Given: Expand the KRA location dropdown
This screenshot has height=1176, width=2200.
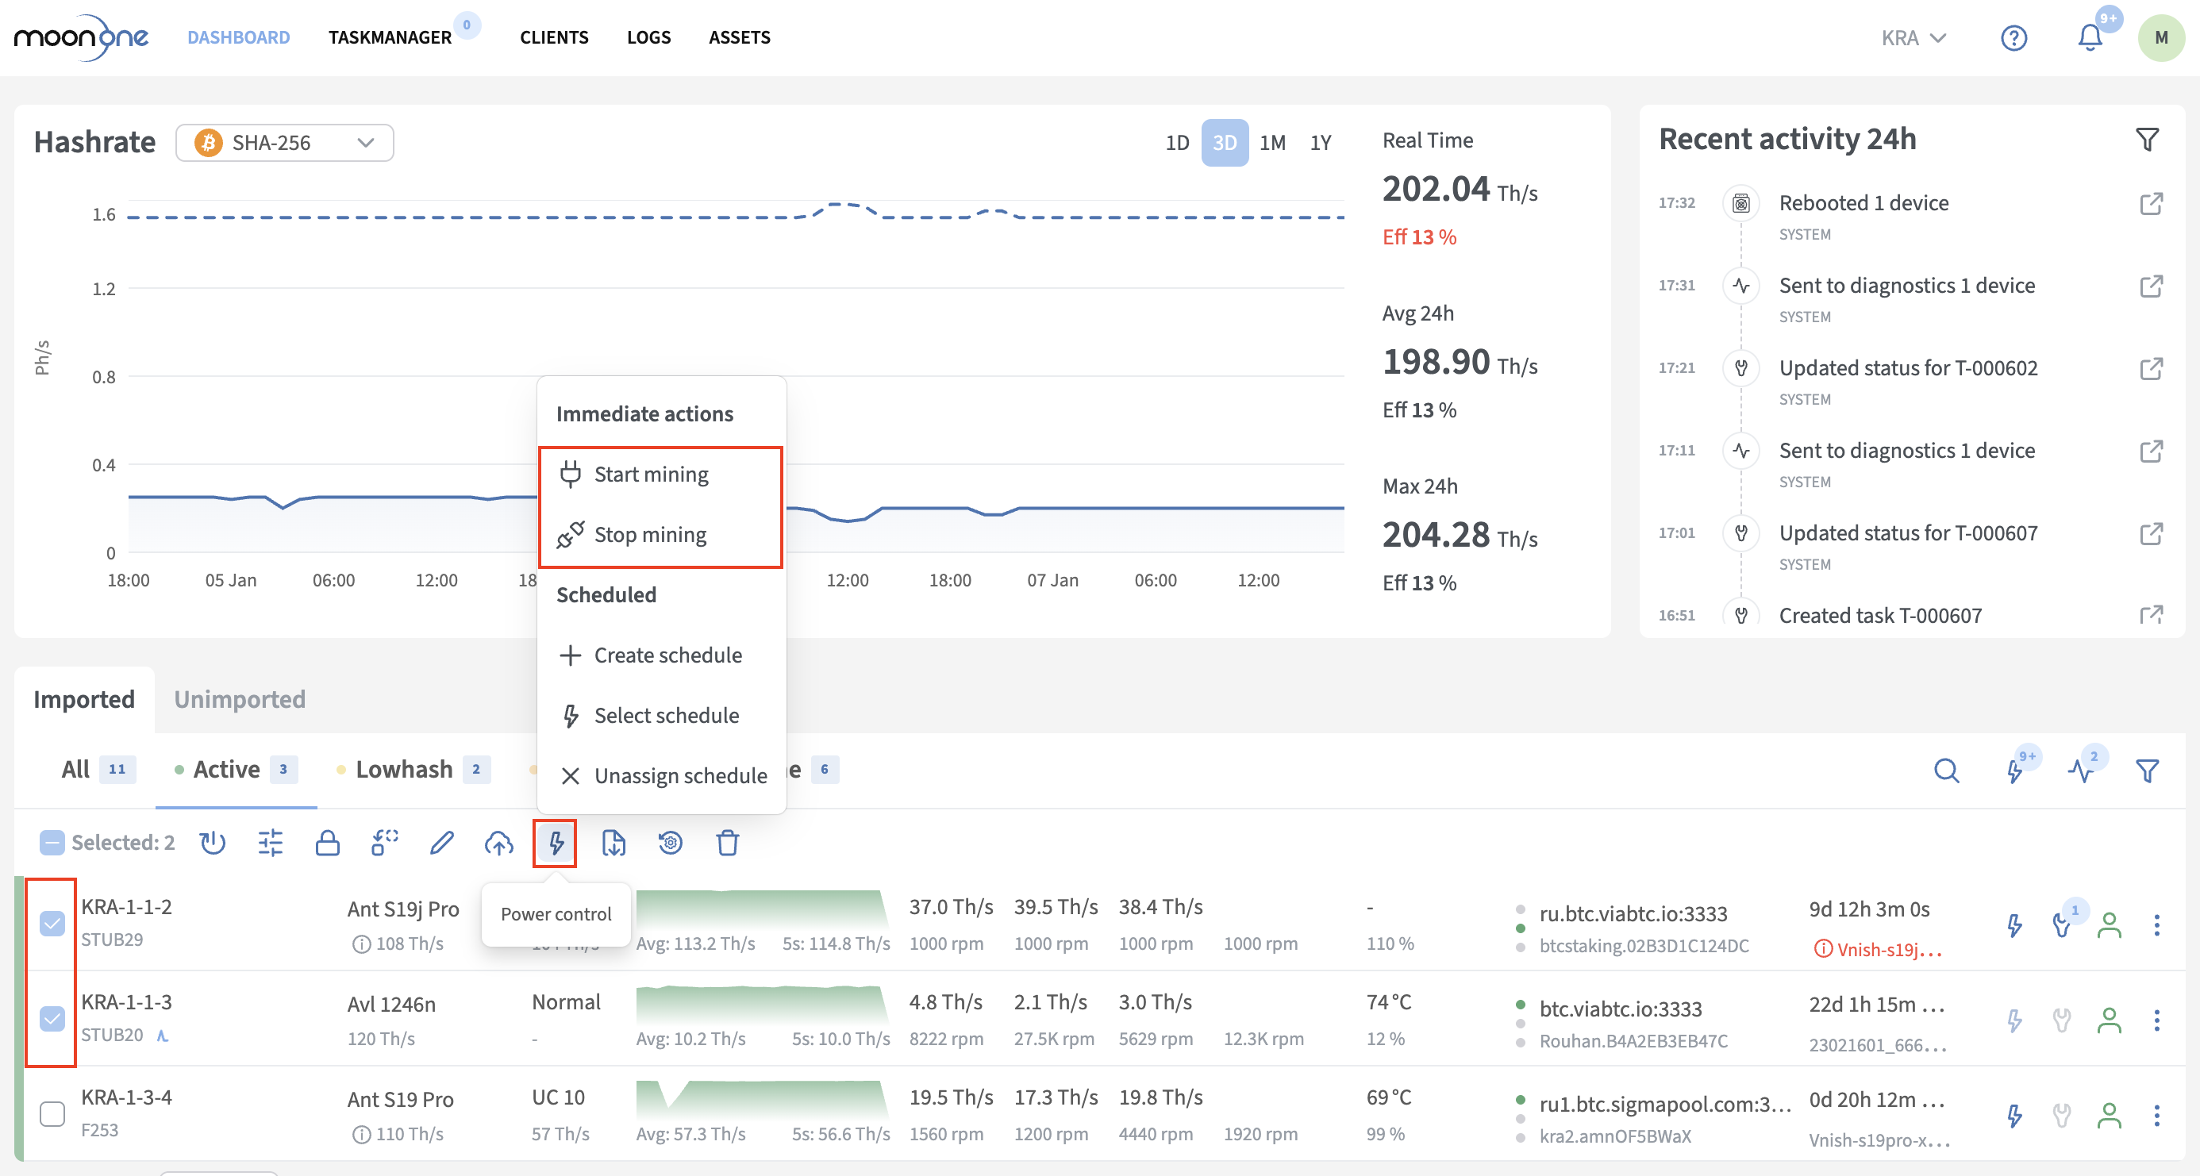Looking at the screenshot, I should [x=1913, y=37].
